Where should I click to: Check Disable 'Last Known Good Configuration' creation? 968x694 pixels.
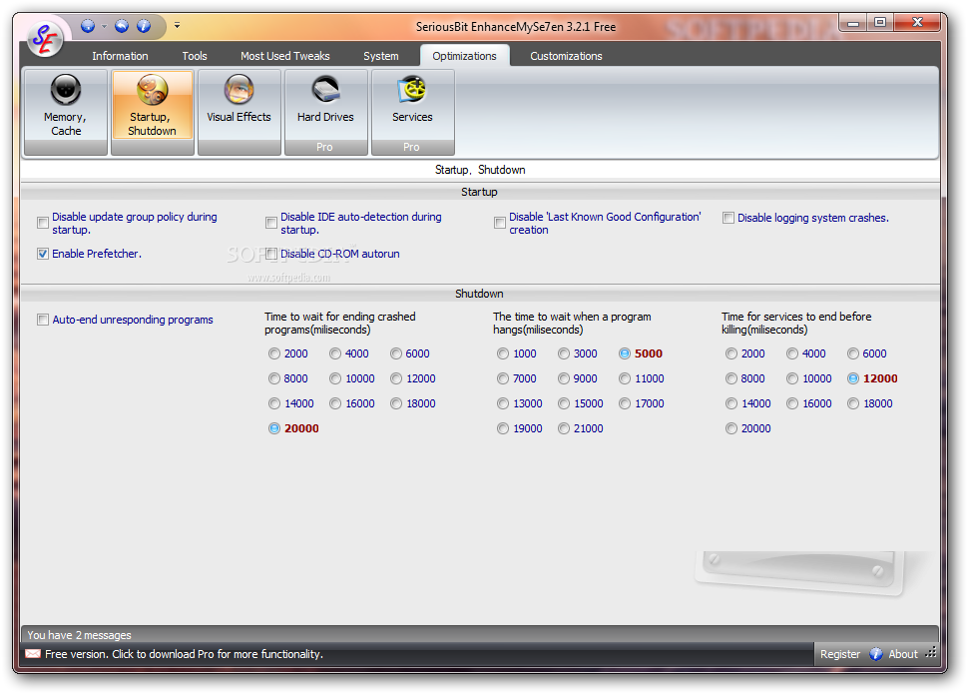click(499, 223)
